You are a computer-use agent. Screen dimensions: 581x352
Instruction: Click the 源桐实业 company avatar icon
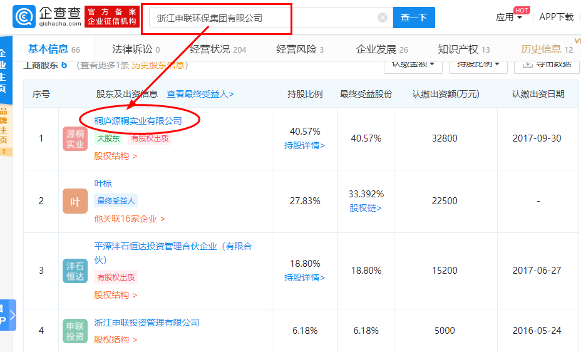point(75,138)
